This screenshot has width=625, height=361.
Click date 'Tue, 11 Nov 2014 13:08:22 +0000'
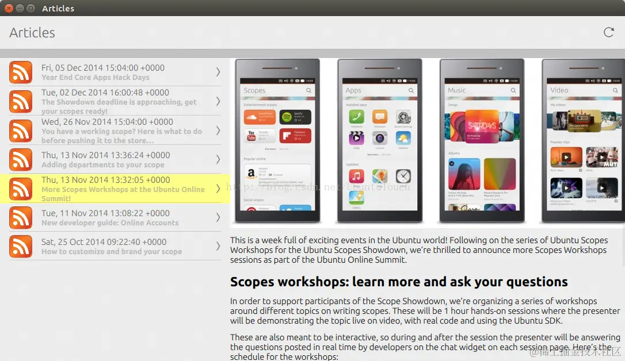105,213
